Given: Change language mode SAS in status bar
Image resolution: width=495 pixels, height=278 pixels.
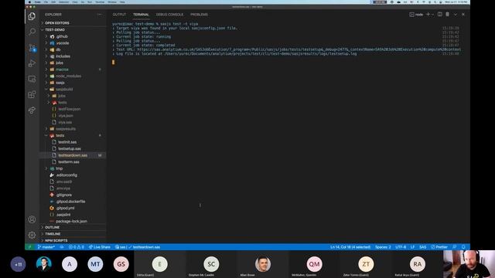Looking at the screenshot, I should point(423,247).
